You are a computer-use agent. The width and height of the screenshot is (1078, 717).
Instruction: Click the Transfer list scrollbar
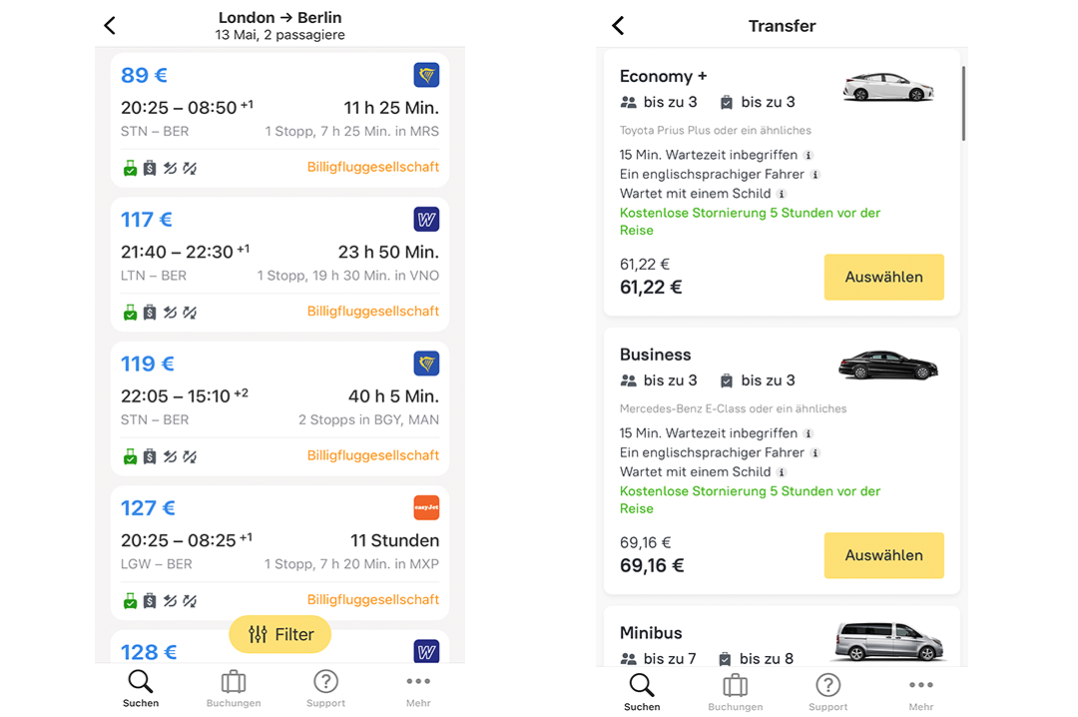[x=963, y=103]
